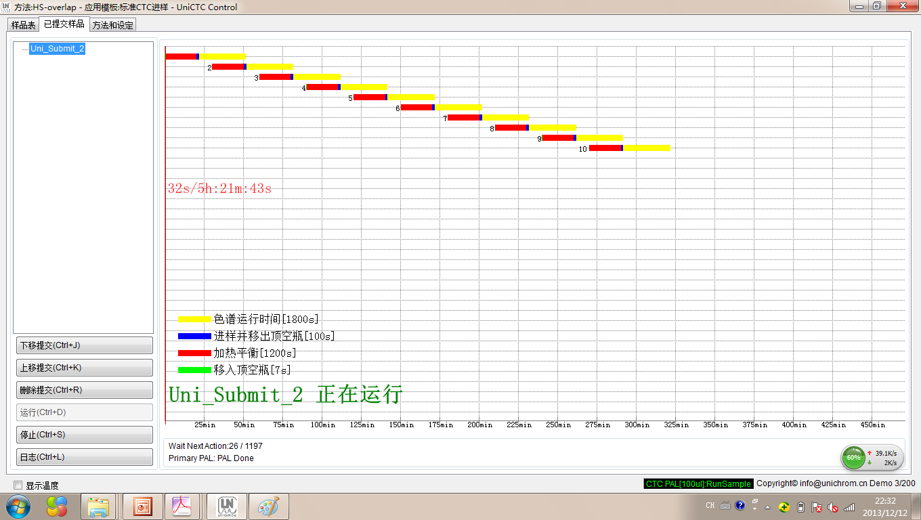Switch to the 样品表 tab
Screen dimensions: 921x520
point(23,25)
